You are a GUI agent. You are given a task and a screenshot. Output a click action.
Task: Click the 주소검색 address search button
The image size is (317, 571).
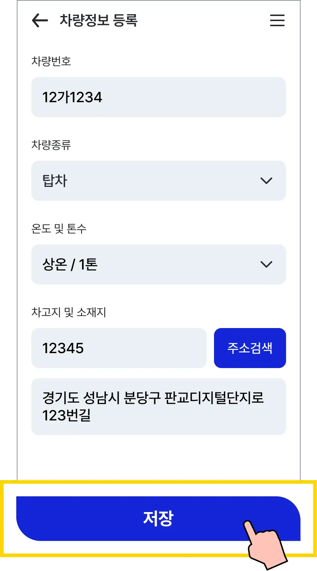250,348
